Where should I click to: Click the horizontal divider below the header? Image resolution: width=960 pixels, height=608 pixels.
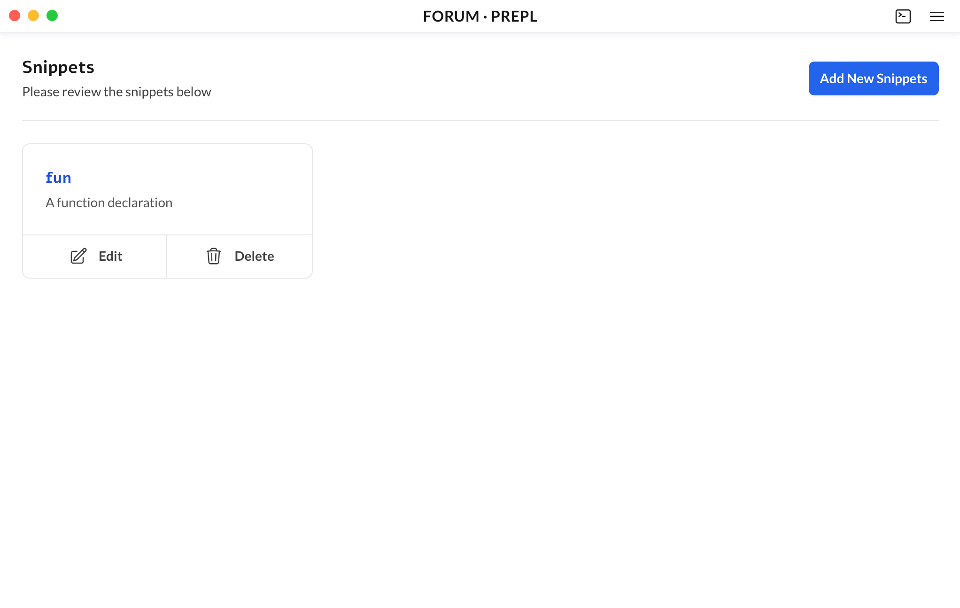coord(480,120)
